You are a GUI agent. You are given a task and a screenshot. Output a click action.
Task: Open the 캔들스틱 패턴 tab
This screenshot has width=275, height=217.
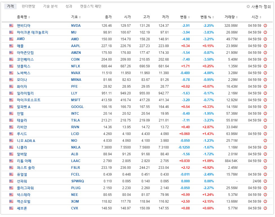click(x=91, y=6)
